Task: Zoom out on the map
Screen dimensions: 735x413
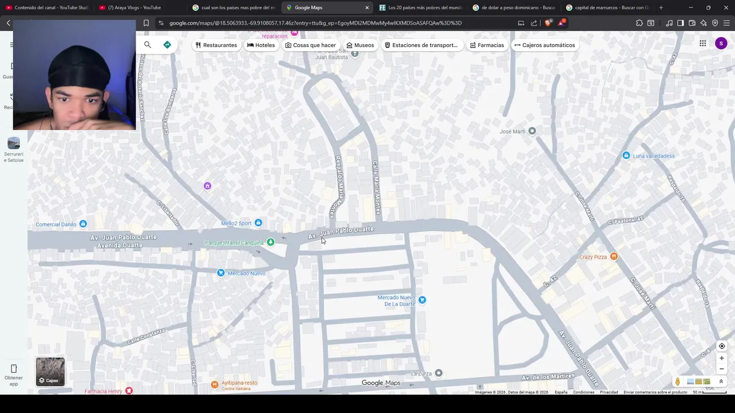Action: (722, 369)
